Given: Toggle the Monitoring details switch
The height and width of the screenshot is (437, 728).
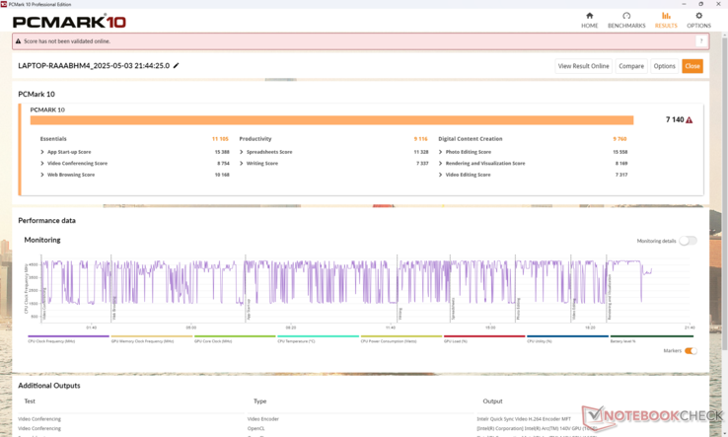Looking at the screenshot, I should coord(688,241).
